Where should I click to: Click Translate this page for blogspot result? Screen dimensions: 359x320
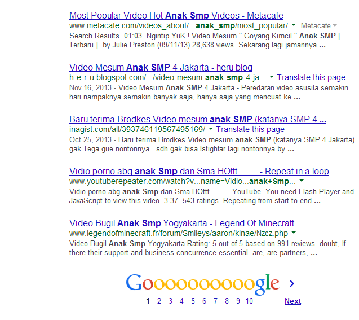tap(311, 77)
